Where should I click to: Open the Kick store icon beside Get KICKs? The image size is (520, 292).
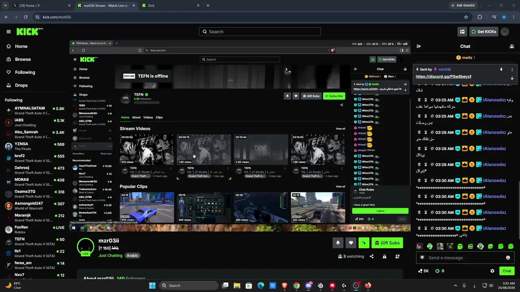click(462, 32)
